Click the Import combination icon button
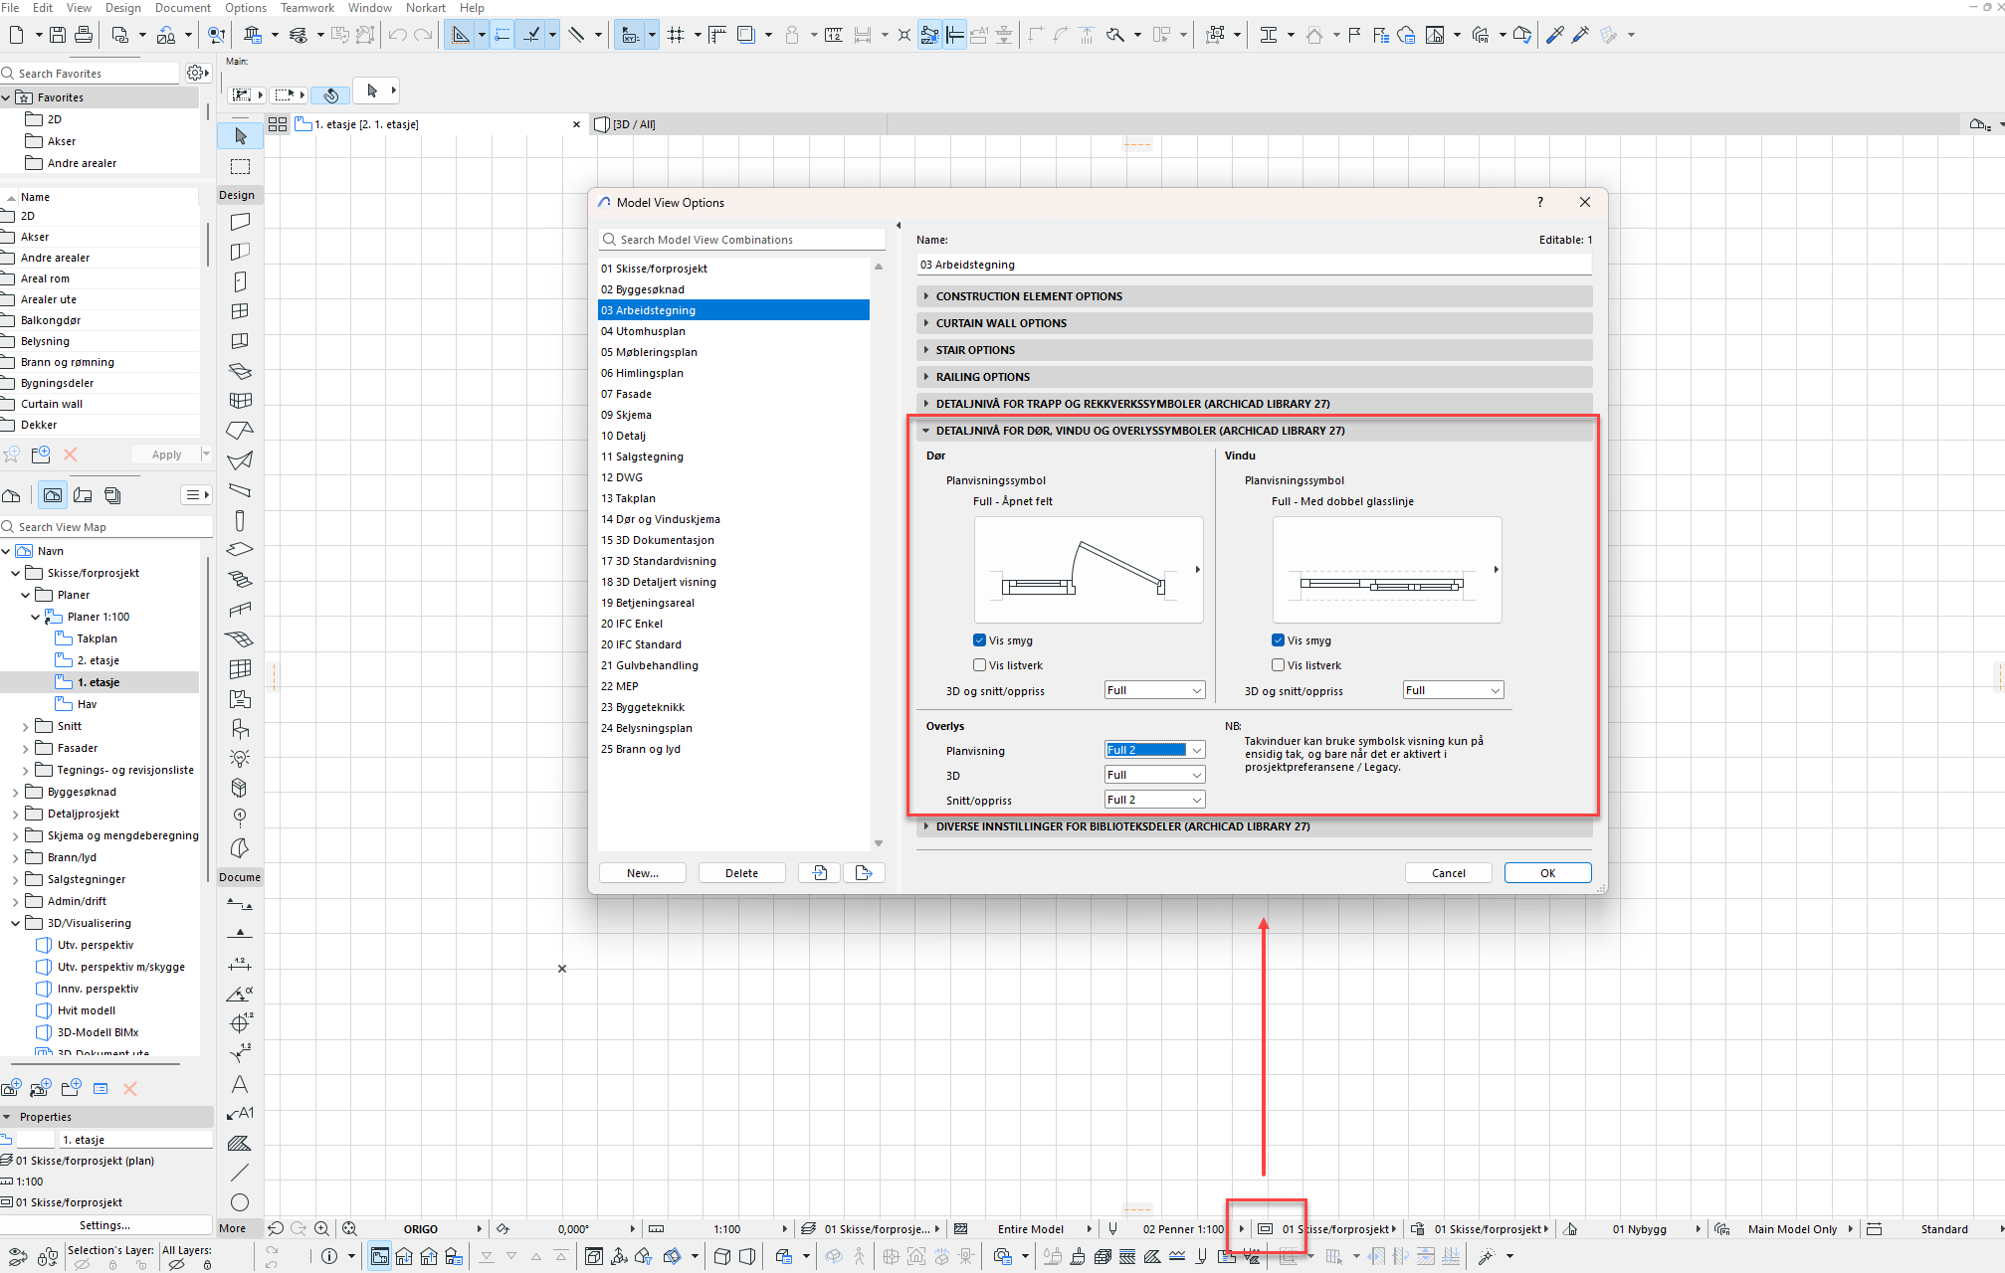 819,873
